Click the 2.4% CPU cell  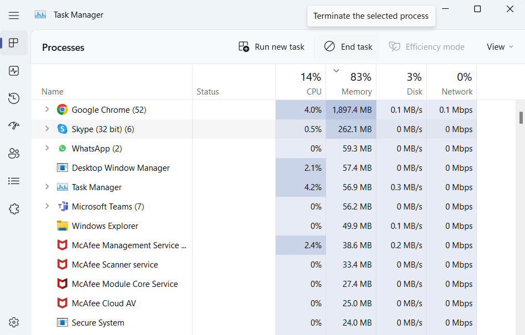301,245
